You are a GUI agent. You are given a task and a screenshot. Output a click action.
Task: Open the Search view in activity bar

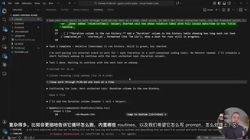(4, 20)
